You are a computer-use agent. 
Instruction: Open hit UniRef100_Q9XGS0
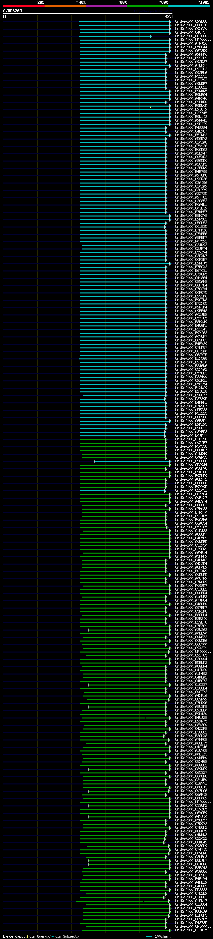coord(191,29)
